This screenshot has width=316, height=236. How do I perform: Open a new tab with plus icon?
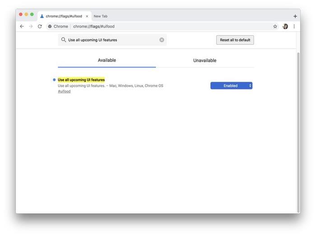pyautogui.click(x=295, y=16)
